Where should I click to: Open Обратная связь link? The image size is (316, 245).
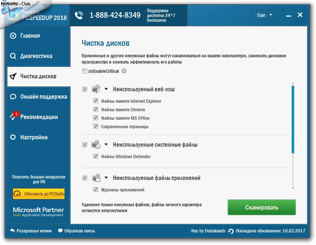pyautogui.click(x=76, y=231)
